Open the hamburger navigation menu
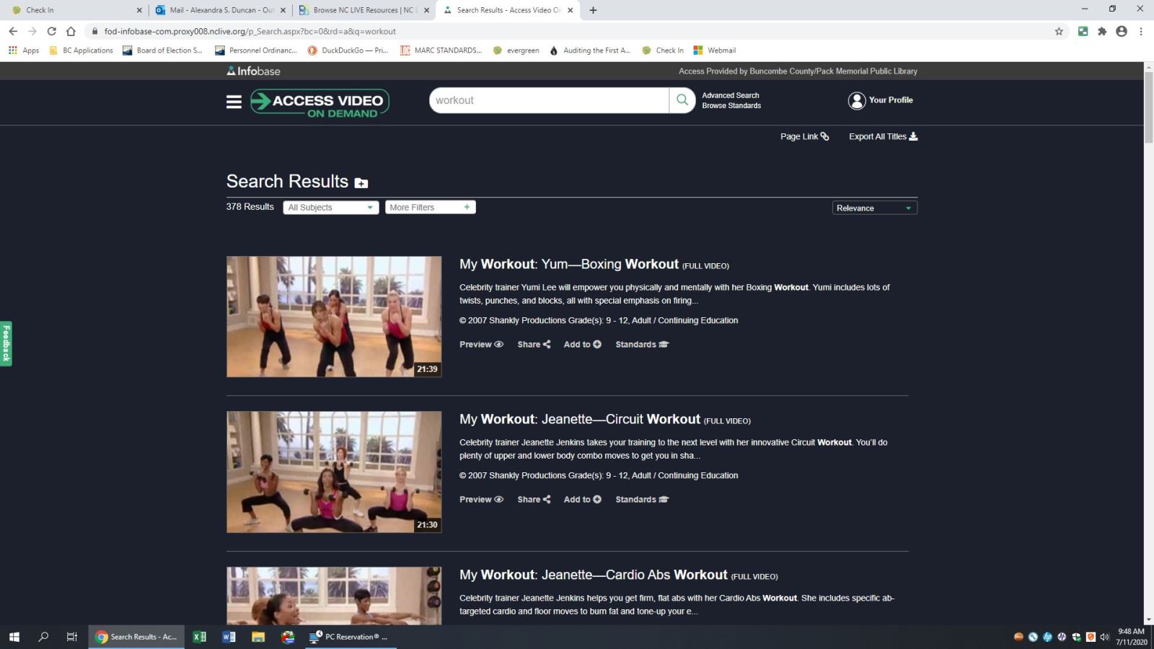This screenshot has height=649, width=1154. coord(234,102)
